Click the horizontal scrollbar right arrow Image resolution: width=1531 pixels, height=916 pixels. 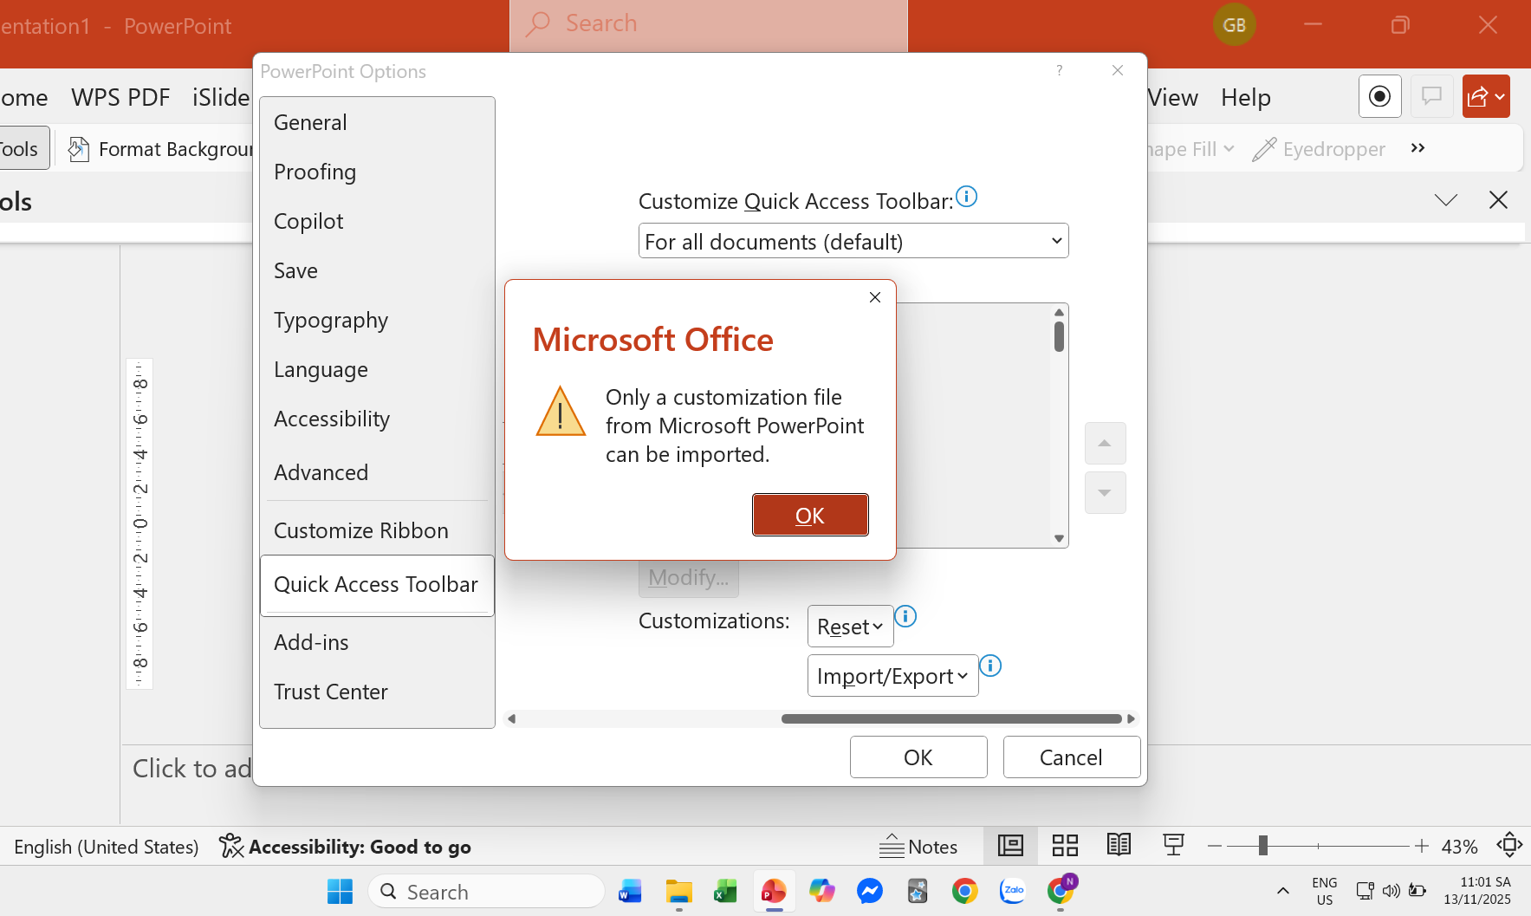click(x=1130, y=718)
